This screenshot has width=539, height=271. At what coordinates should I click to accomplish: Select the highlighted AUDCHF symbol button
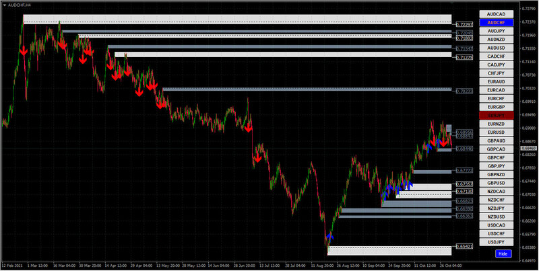point(497,23)
